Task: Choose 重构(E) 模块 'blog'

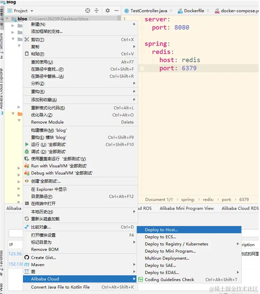Action: coord(80,137)
